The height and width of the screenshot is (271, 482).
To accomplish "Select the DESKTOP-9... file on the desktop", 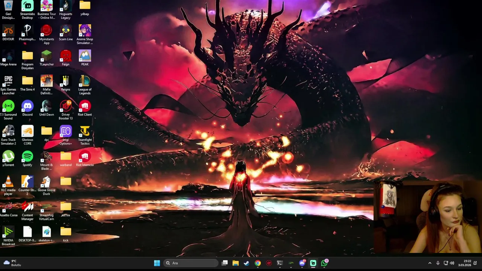I will click(27, 234).
